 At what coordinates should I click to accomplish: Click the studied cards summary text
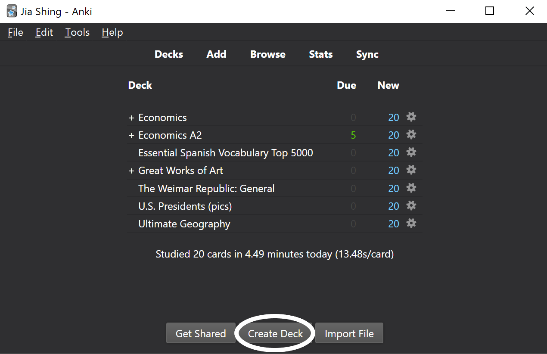pyautogui.click(x=275, y=254)
